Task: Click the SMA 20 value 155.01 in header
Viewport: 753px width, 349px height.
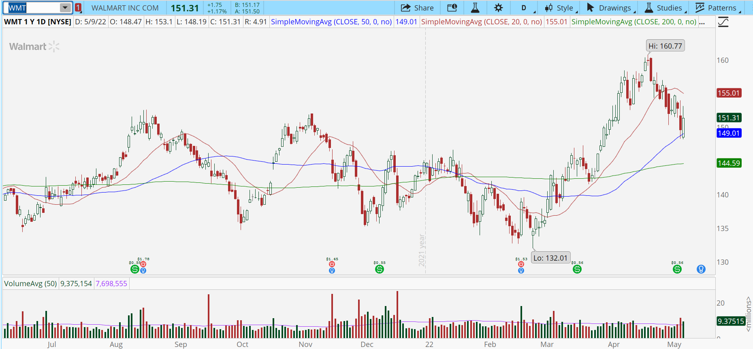Action: coord(557,22)
